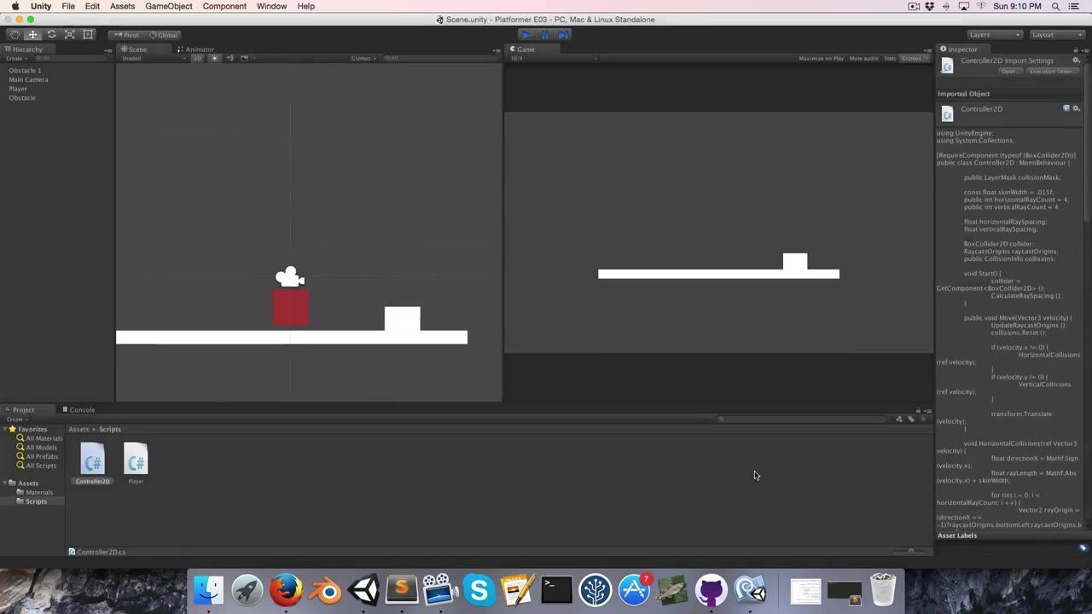Image resolution: width=1092 pixels, height=614 pixels.
Task: Toggle Stats overlay in Game view
Action: coord(890,58)
